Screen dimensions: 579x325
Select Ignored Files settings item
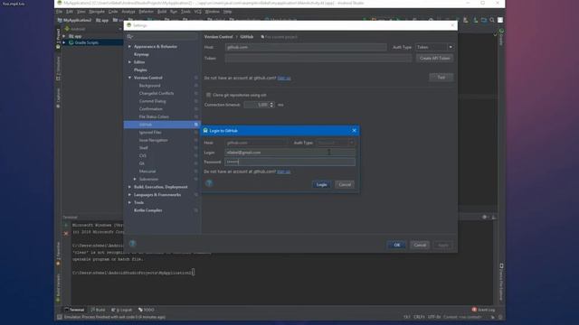150,133
